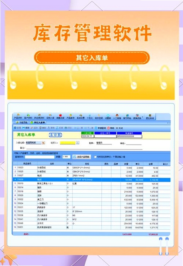Image resolution: width=183 pixels, height=266 pixels.
Task: Click the 商品编号 column header
Action: coord(27,164)
